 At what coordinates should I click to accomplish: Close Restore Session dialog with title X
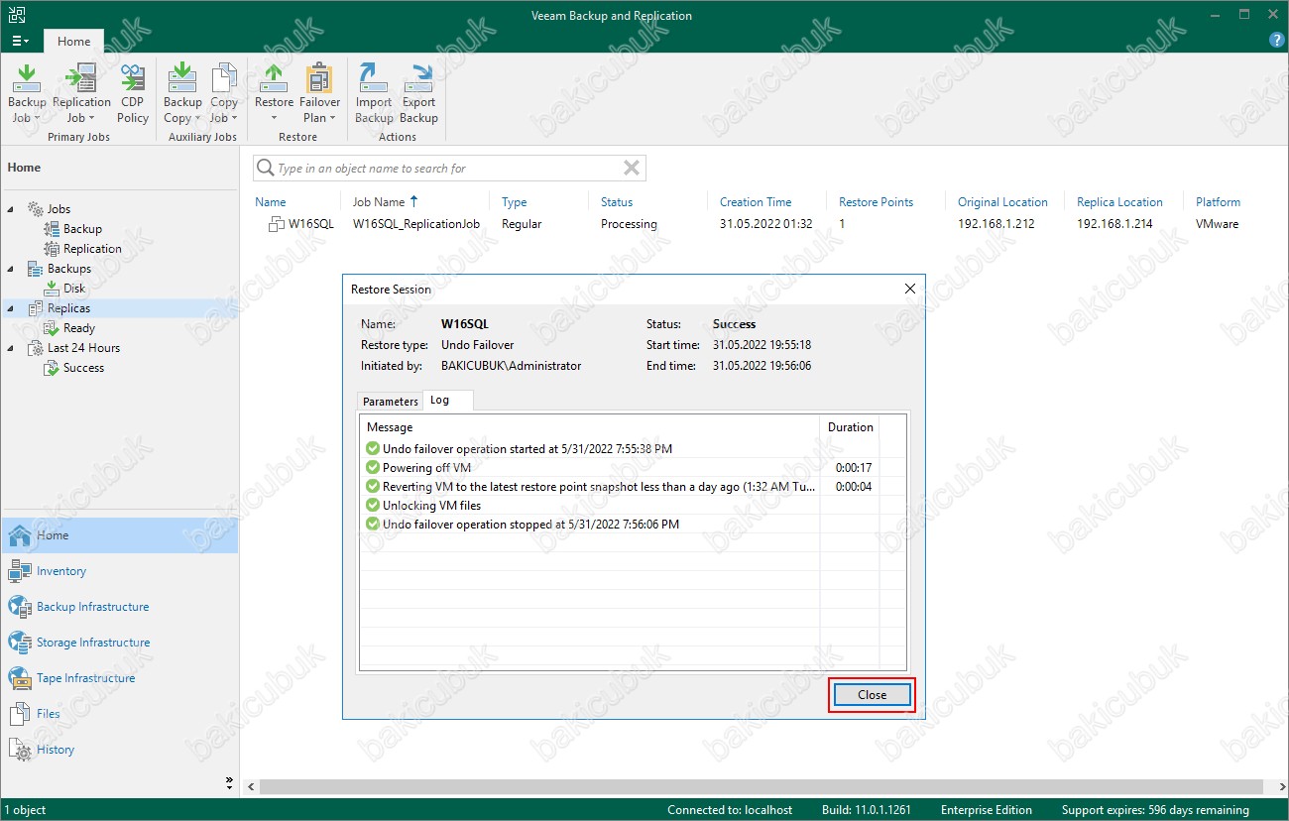point(910,289)
